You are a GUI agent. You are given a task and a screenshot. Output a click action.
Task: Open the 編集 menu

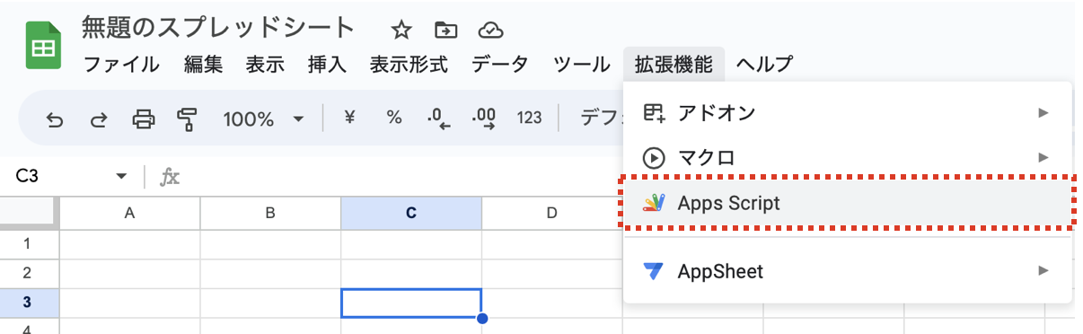click(203, 64)
